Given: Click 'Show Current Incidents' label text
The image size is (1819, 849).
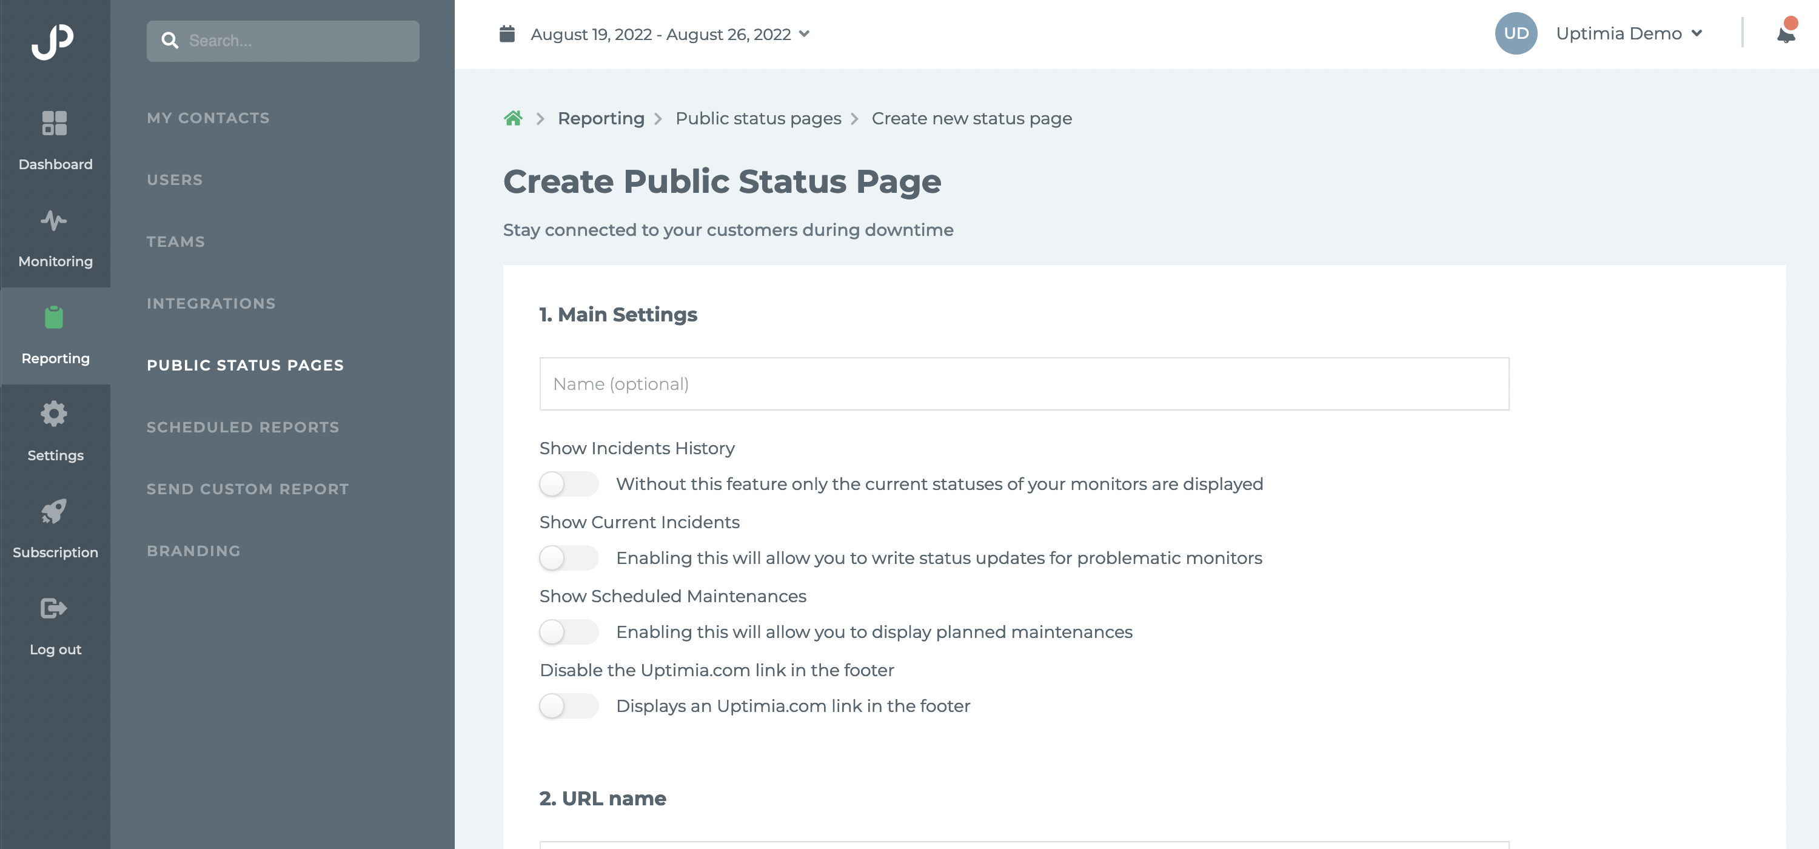Looking at the screenshot, I should (639, 522).
